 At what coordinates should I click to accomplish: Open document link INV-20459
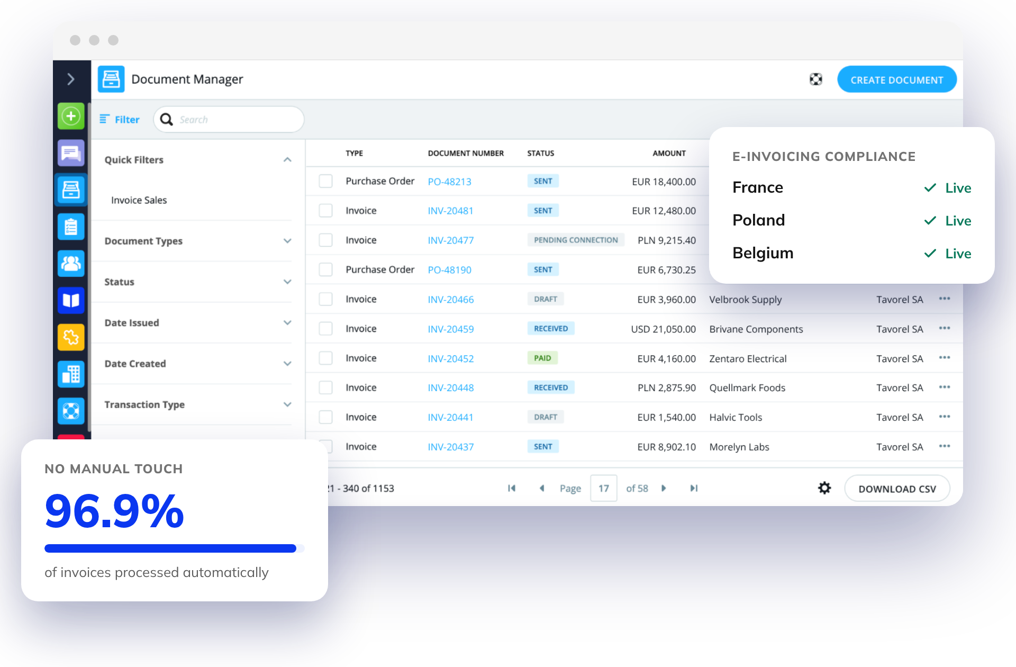click(451, 329)
